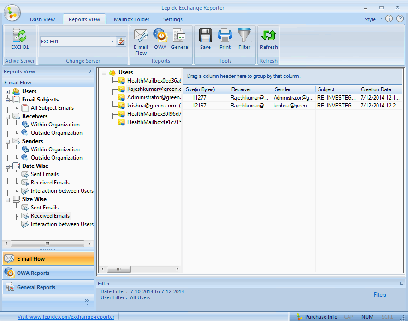Click the EXCH01 active server icon

click(x=19, y=35)
